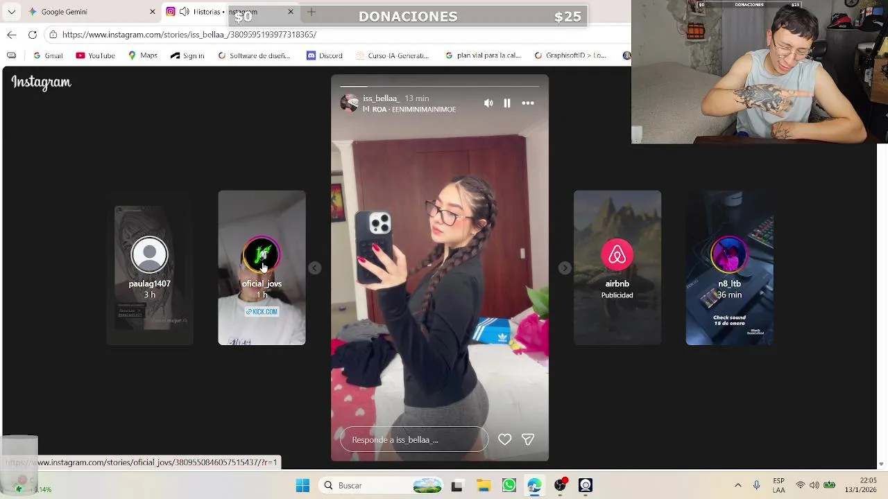View site information icon in address bar
The image size is (888, 499).
(x=53, y=35)
